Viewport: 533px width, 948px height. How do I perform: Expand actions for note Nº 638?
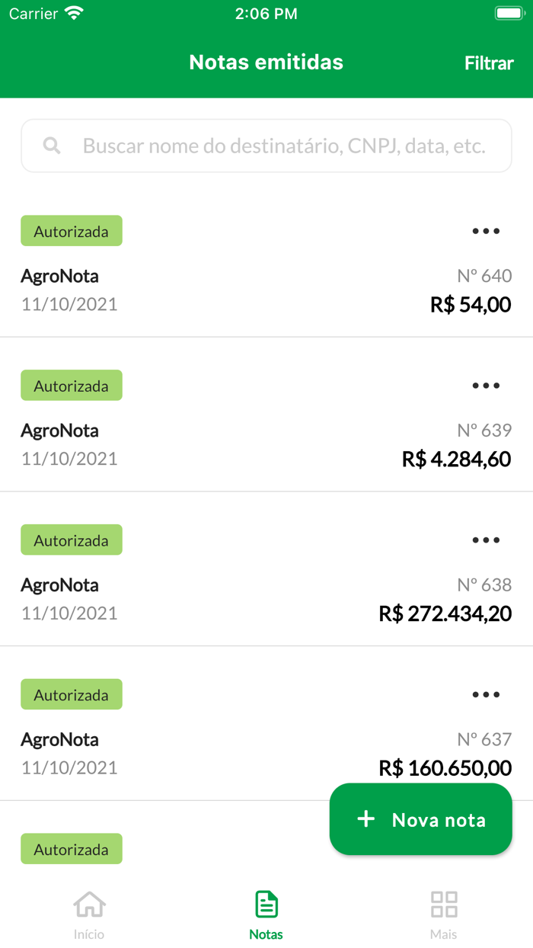485,540
